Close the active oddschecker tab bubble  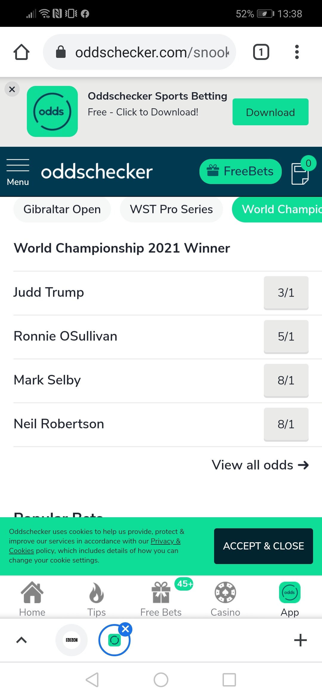(x=126, y=629)
